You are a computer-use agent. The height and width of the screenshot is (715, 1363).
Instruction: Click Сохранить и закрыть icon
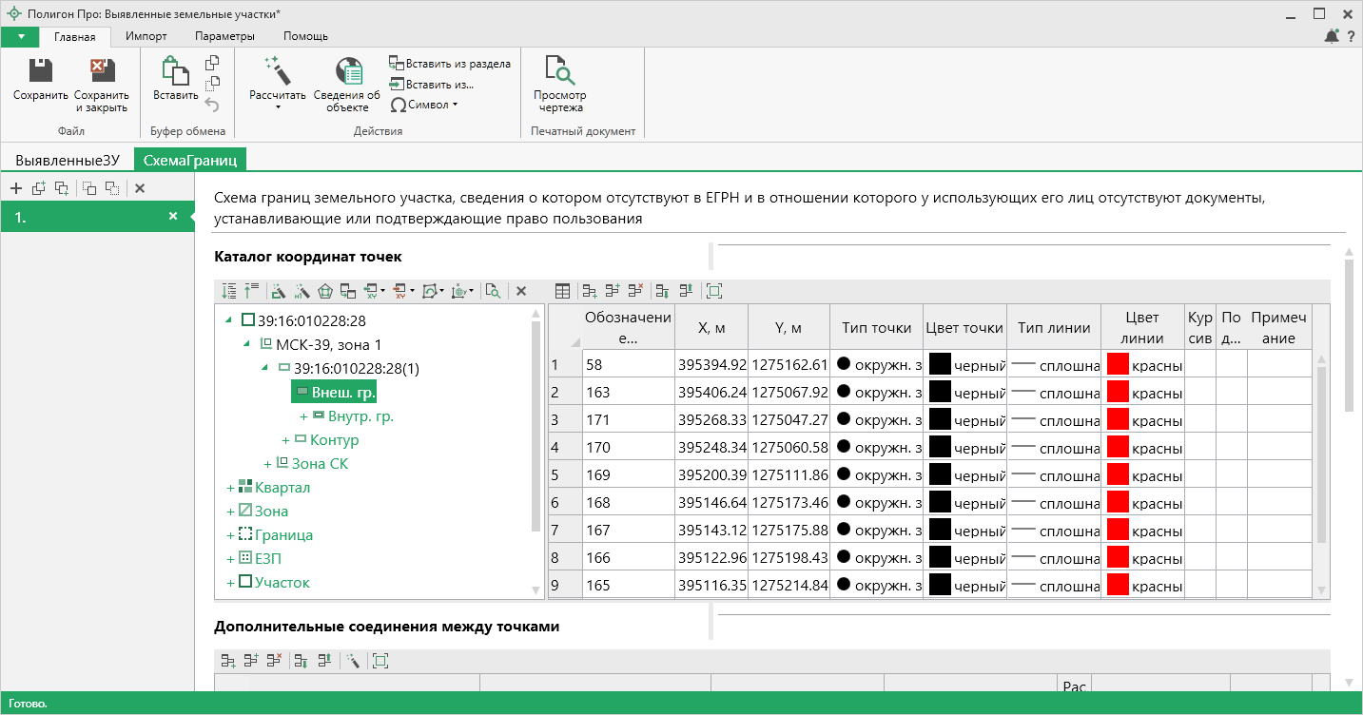click(101, 72)
